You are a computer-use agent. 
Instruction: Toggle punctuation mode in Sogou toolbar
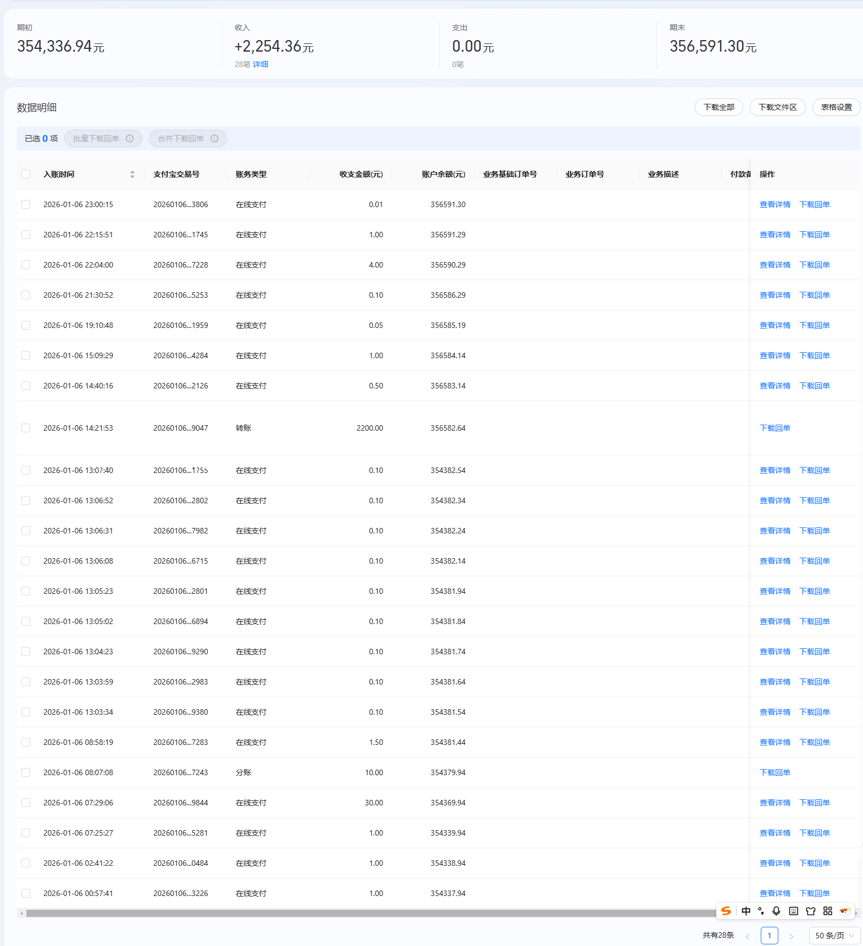[x=761, y=911]
